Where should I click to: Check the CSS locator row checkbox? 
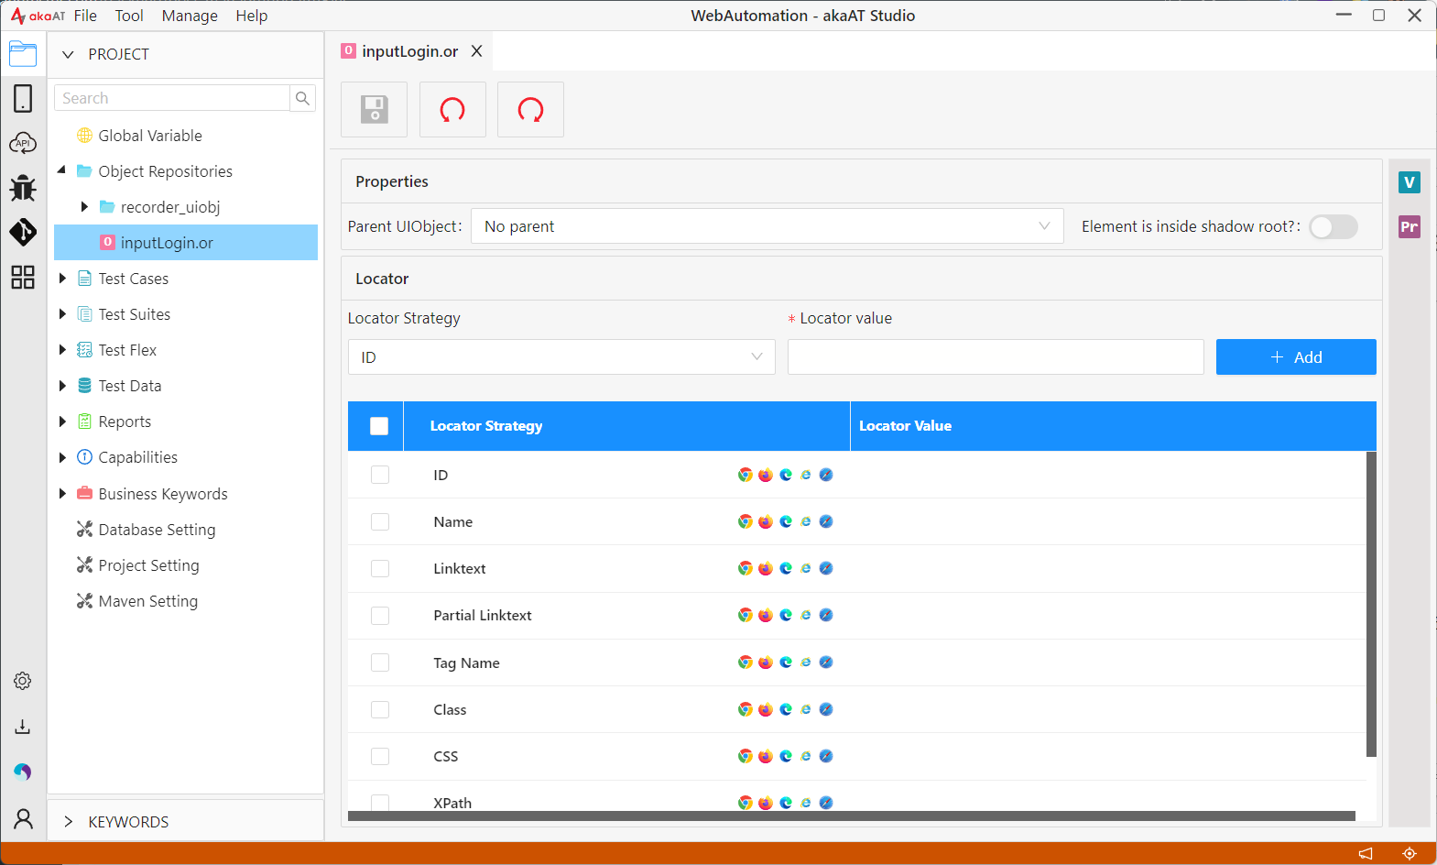click(x=380, y=756)
